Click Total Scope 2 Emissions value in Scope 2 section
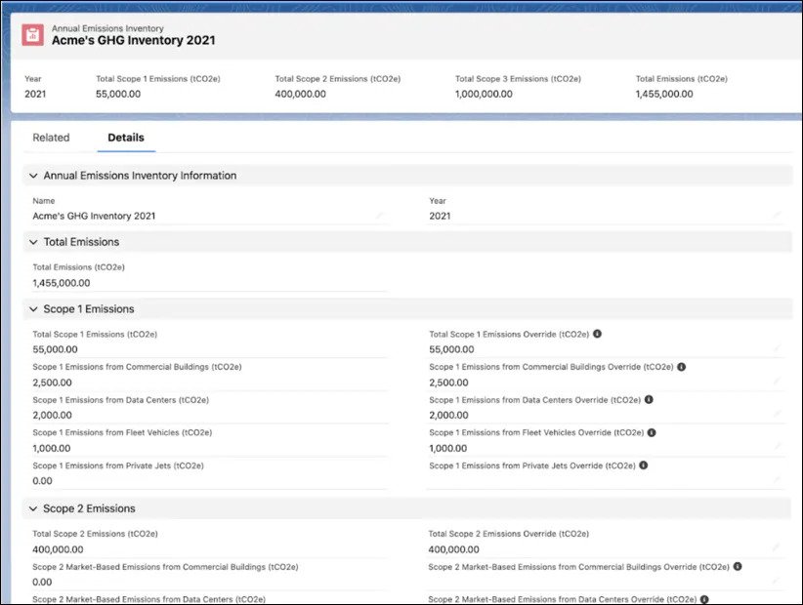 [58, 549]
